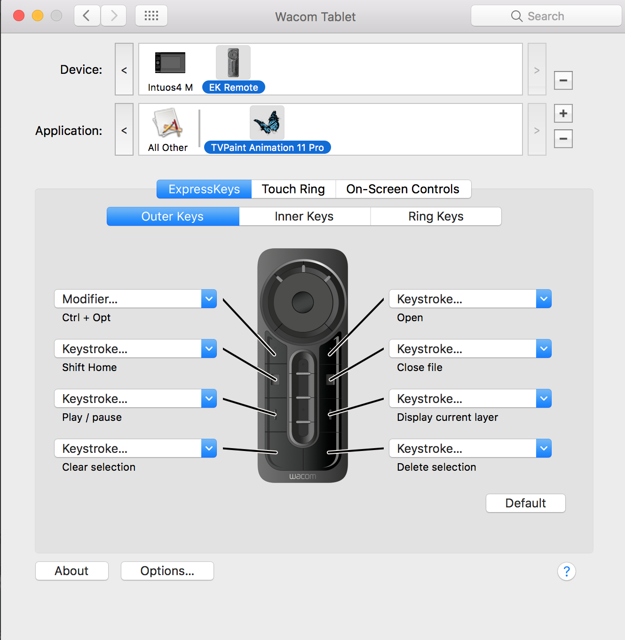
Task: Add an application with plus button
Action: pyautogui.click(x=563, y=113)
